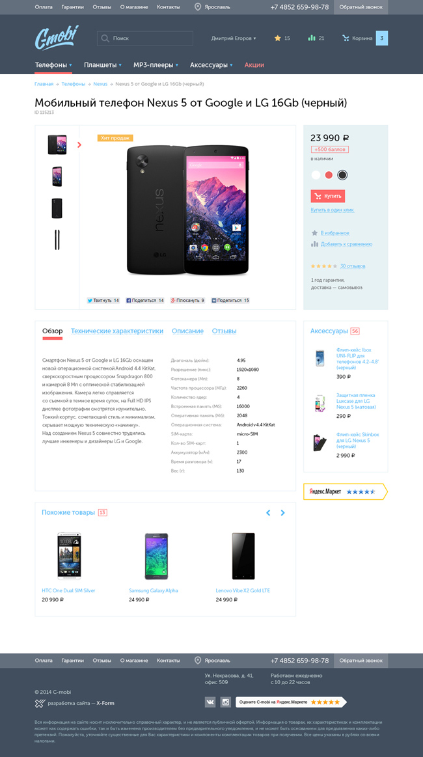This screenshot has height=757, width=423.
Task: Open the Дмитрий Егоров account dropdown
Action: click(x=234, y=38)
